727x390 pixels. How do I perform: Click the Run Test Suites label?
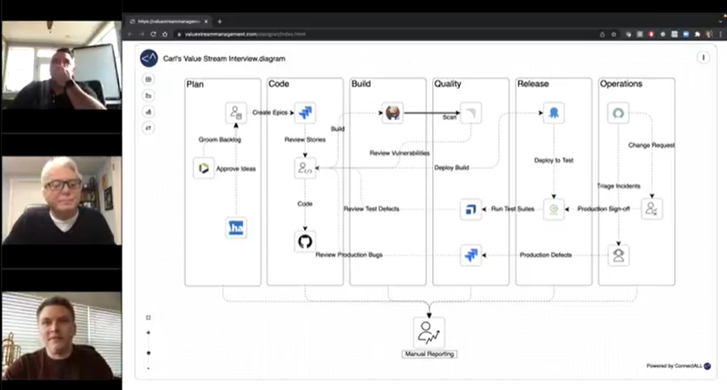(512, 209)
